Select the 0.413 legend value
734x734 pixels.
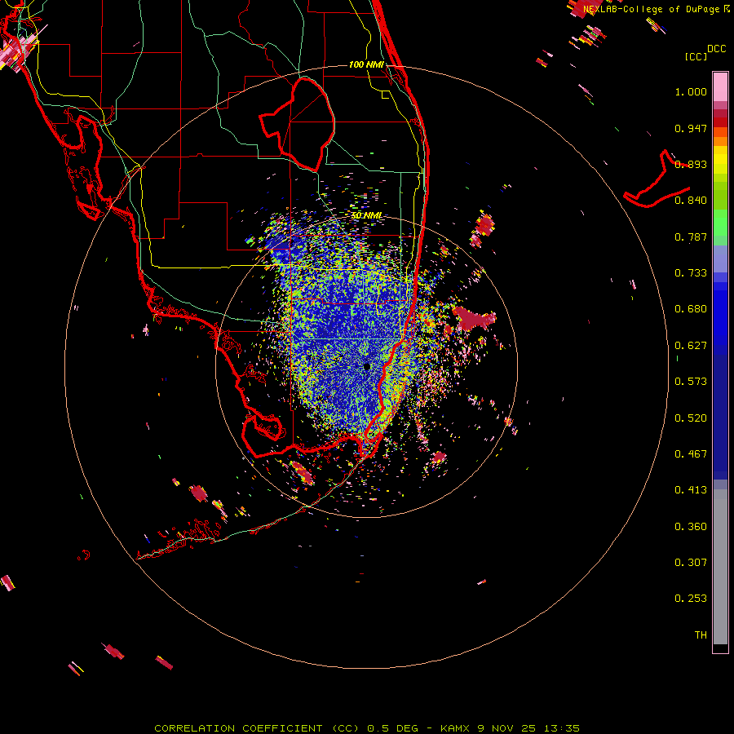tap(691, 490)
